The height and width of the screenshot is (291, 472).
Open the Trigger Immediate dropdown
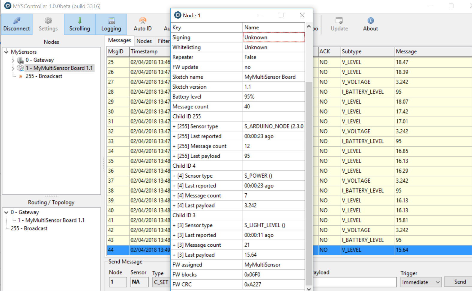tap(421, 282)
